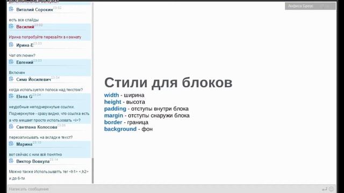Click the icon next to Elena G
Viewport: 344px width, 193px height.
tap(11, 96)
